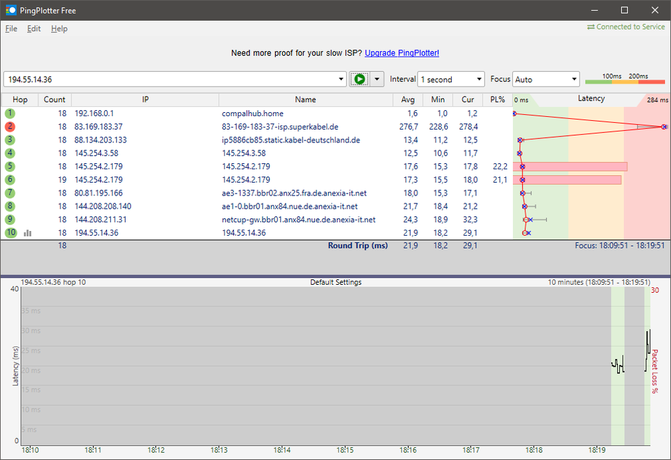Click the hop 5 green circle icon

pos(10,167)
